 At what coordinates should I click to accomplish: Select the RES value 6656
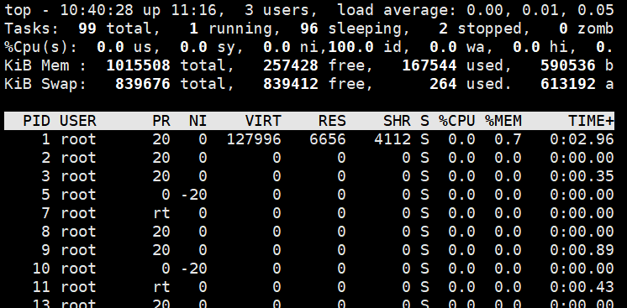click(x=328, y=139)
